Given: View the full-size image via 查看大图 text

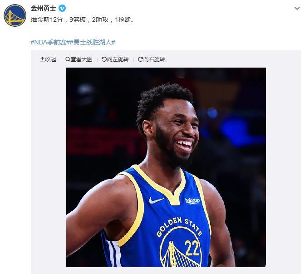Looking at the screenshot, I should click(x=81, y=59).
